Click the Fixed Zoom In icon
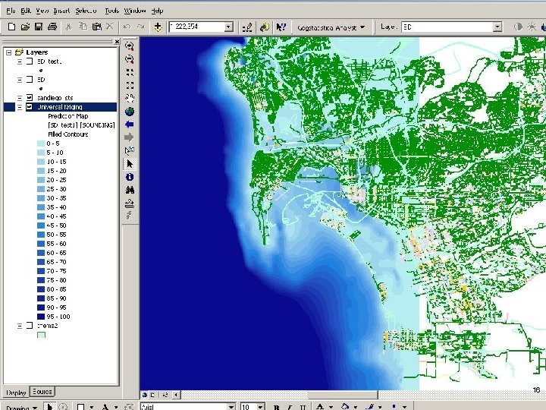546x410 pixels. pyautogui.click(x=130, y=72)
